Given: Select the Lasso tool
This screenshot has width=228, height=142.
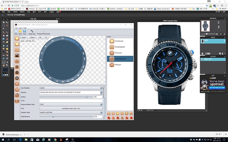Looking at the screenshot, I should click(x=7, y=25).
